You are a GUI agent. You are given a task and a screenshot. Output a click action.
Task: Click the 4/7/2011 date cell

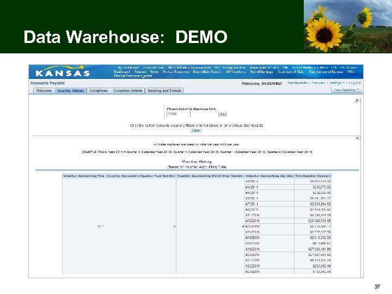click(269, 204)
